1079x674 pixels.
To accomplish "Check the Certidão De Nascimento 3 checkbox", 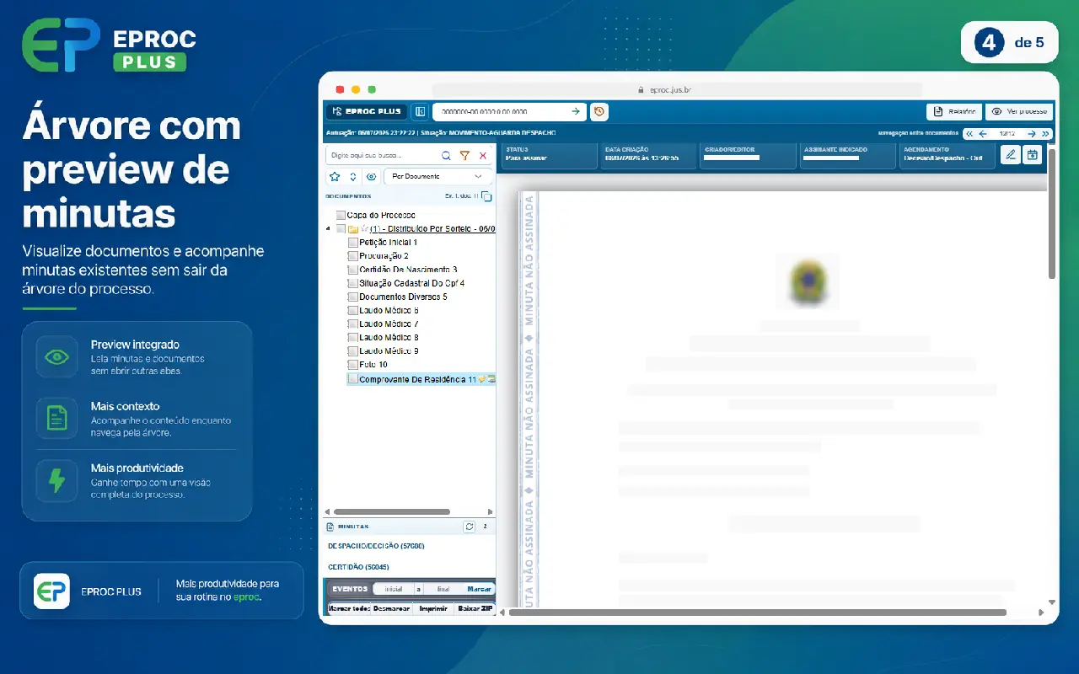I will (353, 270).
